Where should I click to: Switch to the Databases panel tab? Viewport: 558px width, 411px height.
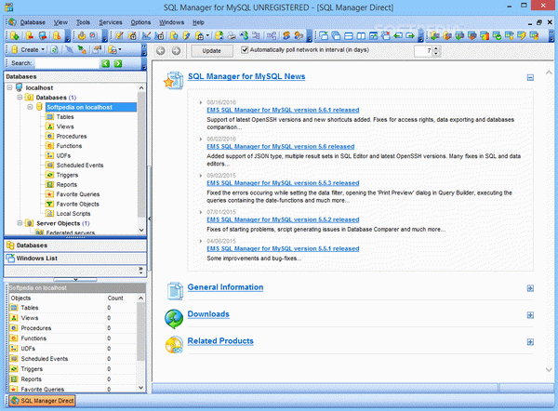click(75, 245)
